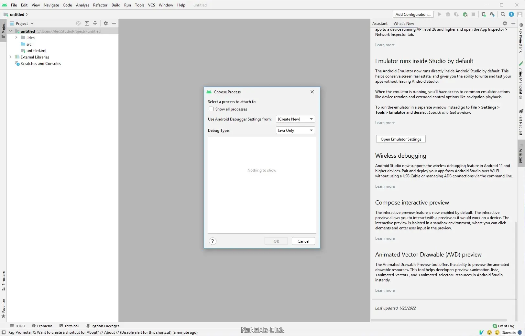Open the Android Debugger Settings dropdown
Screen dimensions: 525x336
click(295, 119)
